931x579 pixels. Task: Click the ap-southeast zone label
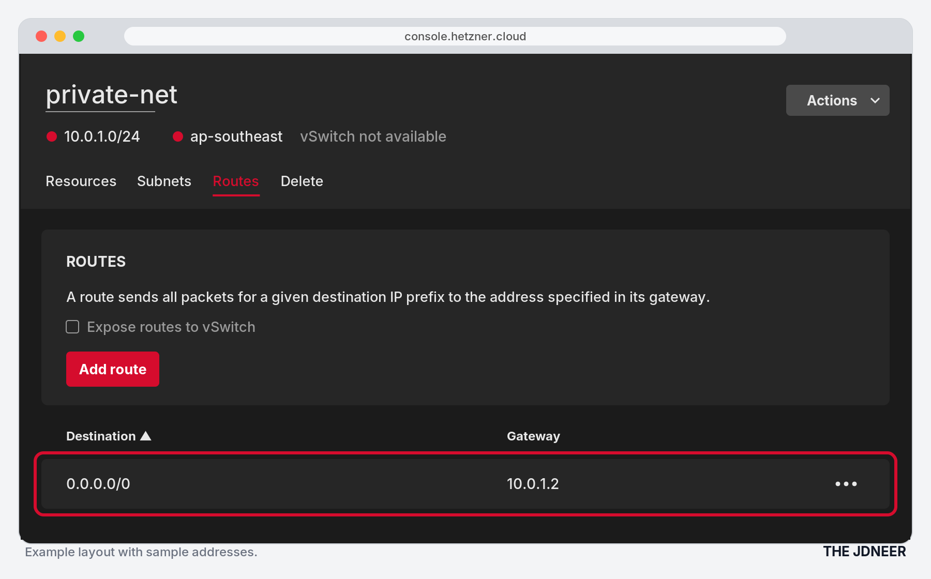click(x=236, y=136)
